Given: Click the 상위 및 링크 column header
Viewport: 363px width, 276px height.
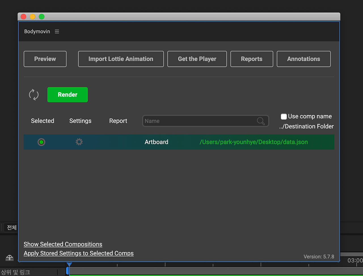Looking at the screenshot, I should click(15, 272).
